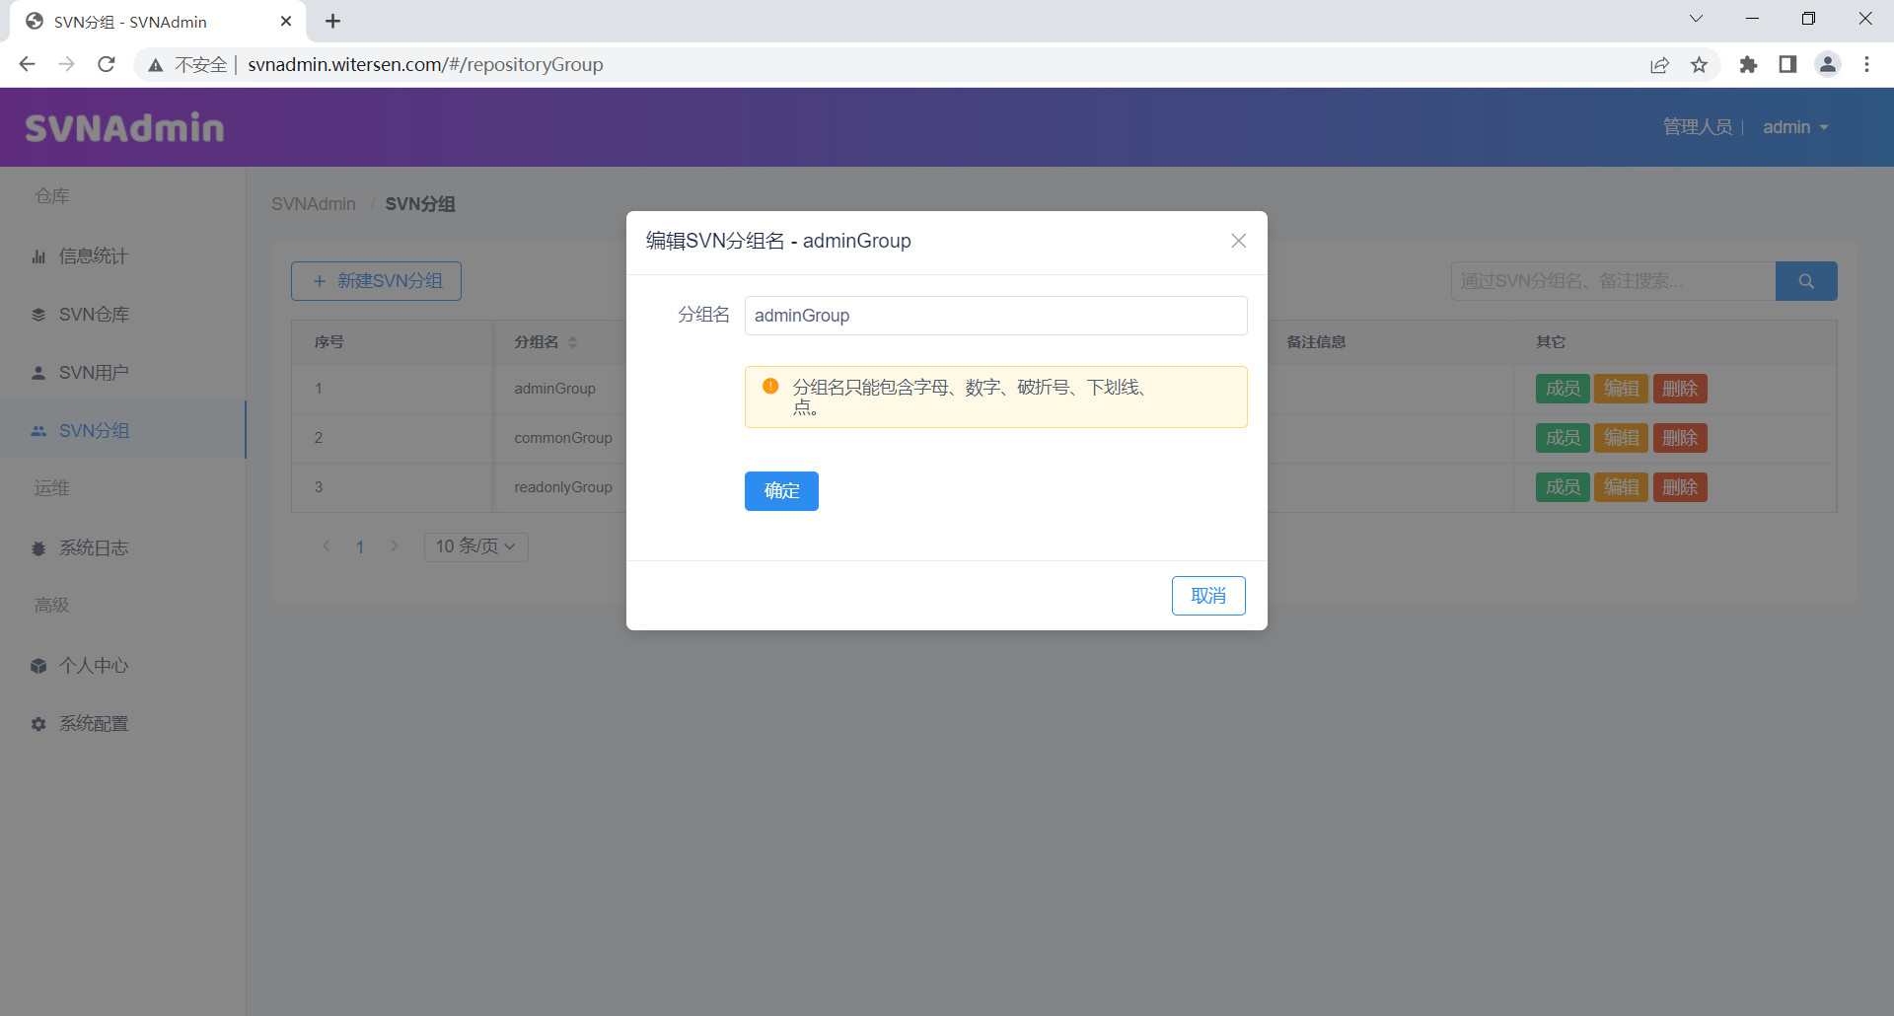Click the share page icon

pos(1659,64)
